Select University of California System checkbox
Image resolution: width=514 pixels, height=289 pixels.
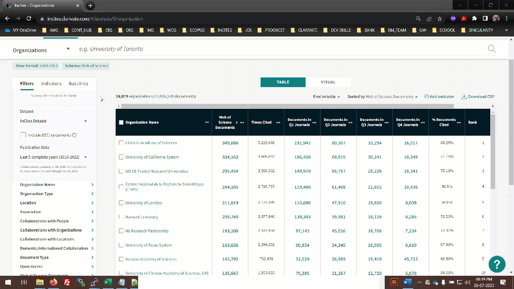(x=121, y=157)
